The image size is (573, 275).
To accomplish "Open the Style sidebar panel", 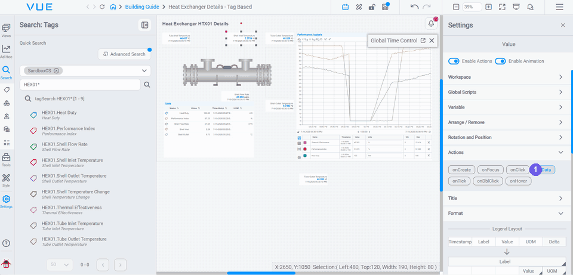I will click(6, 180).
